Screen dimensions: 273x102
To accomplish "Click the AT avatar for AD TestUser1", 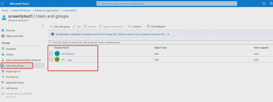I will pyautogui.click(x=57, y=54).
